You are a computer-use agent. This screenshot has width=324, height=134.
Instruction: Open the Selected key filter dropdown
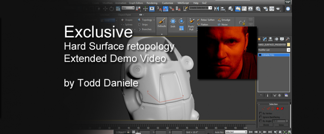point(236,132)
